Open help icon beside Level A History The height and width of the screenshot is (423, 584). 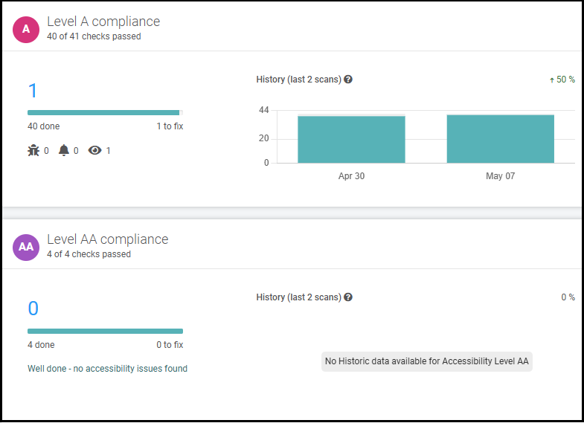pyautogui.click(x=348, y=80)
